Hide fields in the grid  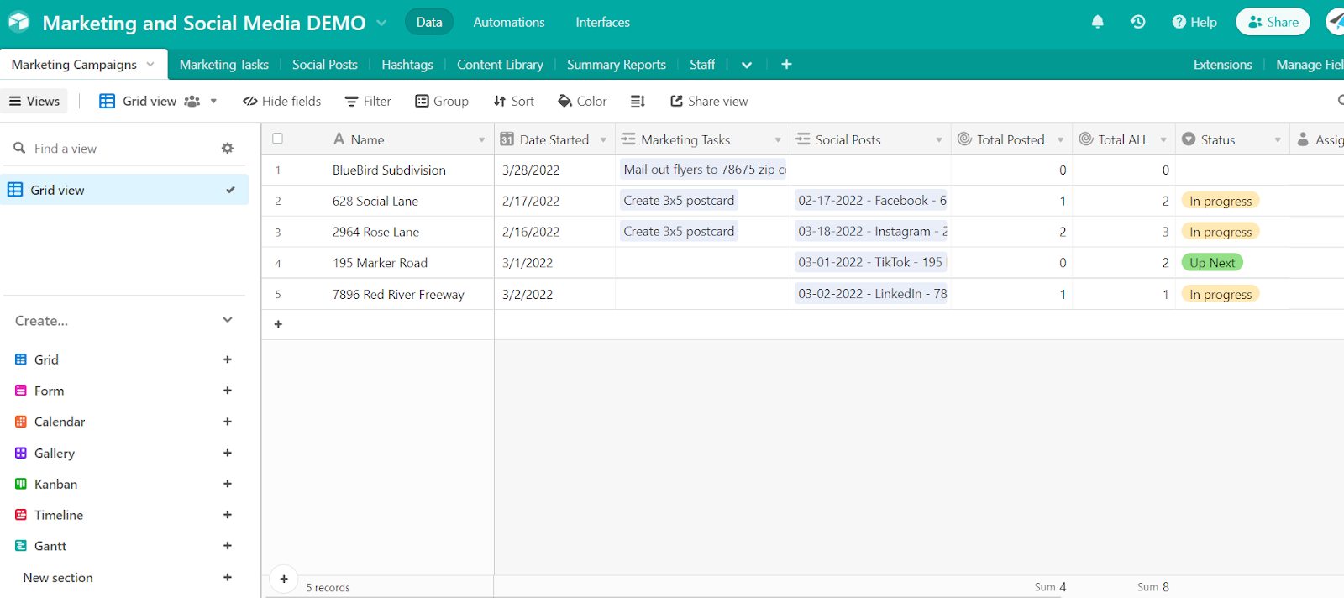(x=282, y=102)
